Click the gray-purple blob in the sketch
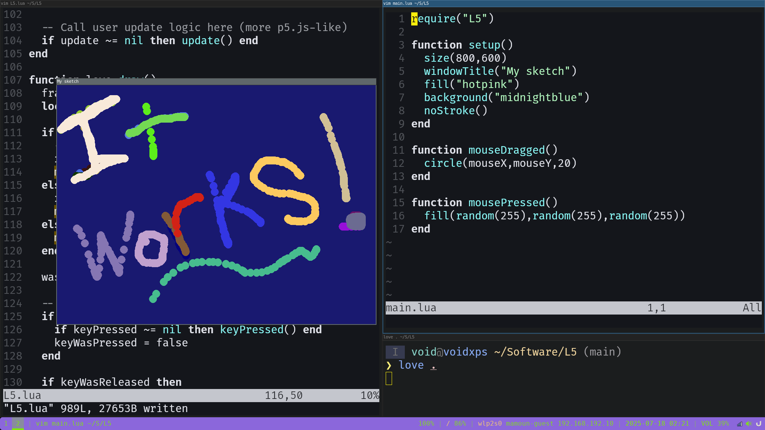Image resolution: width=765 pixels, height=430 pixels. tap(356, 221)
